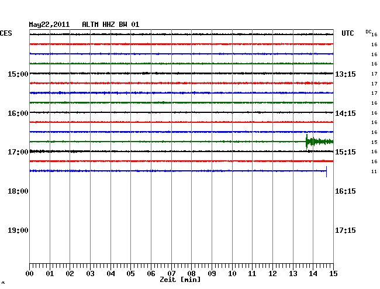Click the 13:15 UTC time label

(346, 74)
